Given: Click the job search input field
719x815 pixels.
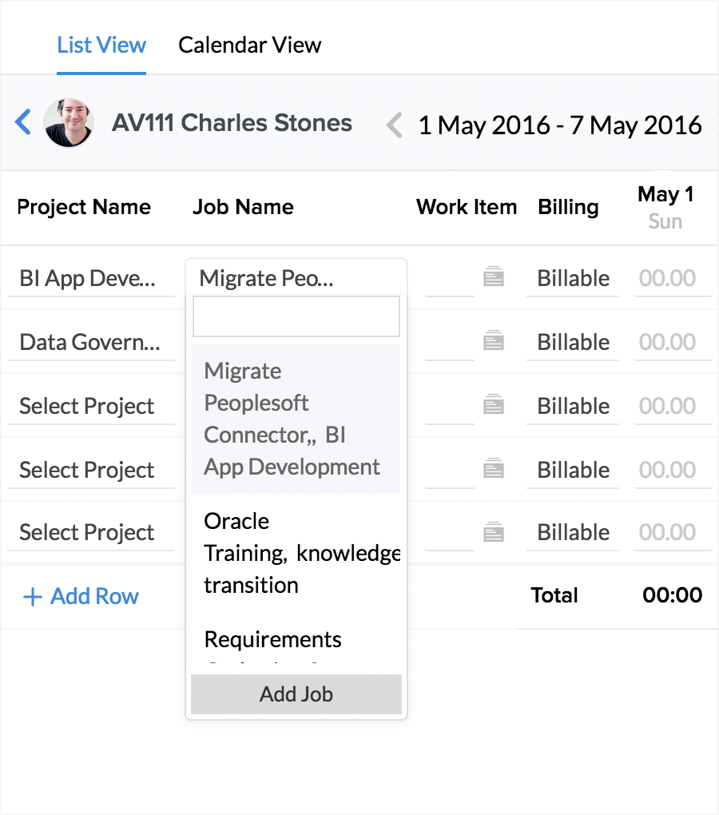Looking at the screenshot, I should click(296, 316).
